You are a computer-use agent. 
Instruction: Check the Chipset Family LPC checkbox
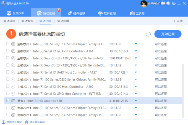(8, 115)
